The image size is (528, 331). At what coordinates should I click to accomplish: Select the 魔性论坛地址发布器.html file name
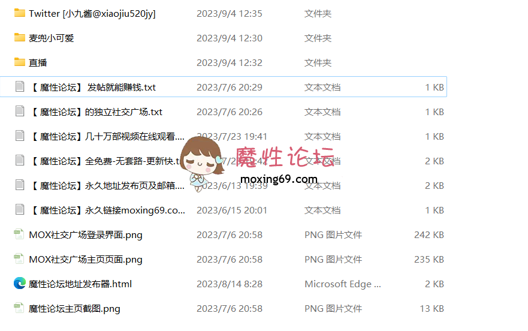point(80,284)
